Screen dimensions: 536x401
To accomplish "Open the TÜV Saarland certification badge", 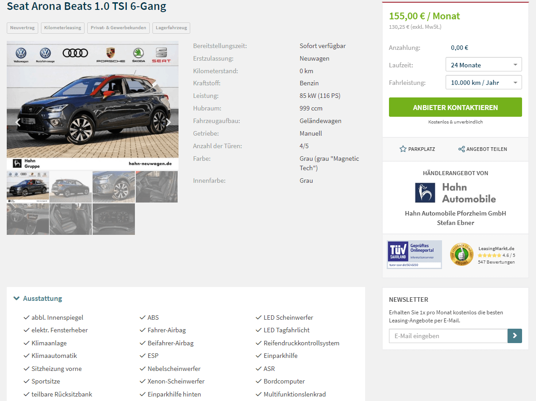I will (414, 255).
